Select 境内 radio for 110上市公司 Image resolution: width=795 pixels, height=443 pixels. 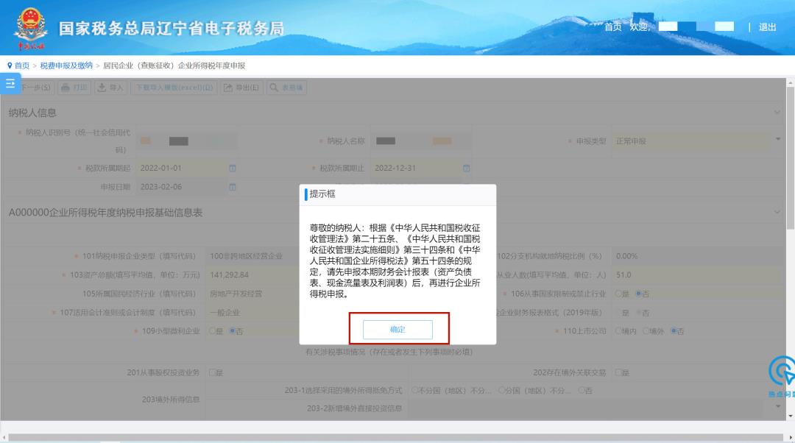618,331
